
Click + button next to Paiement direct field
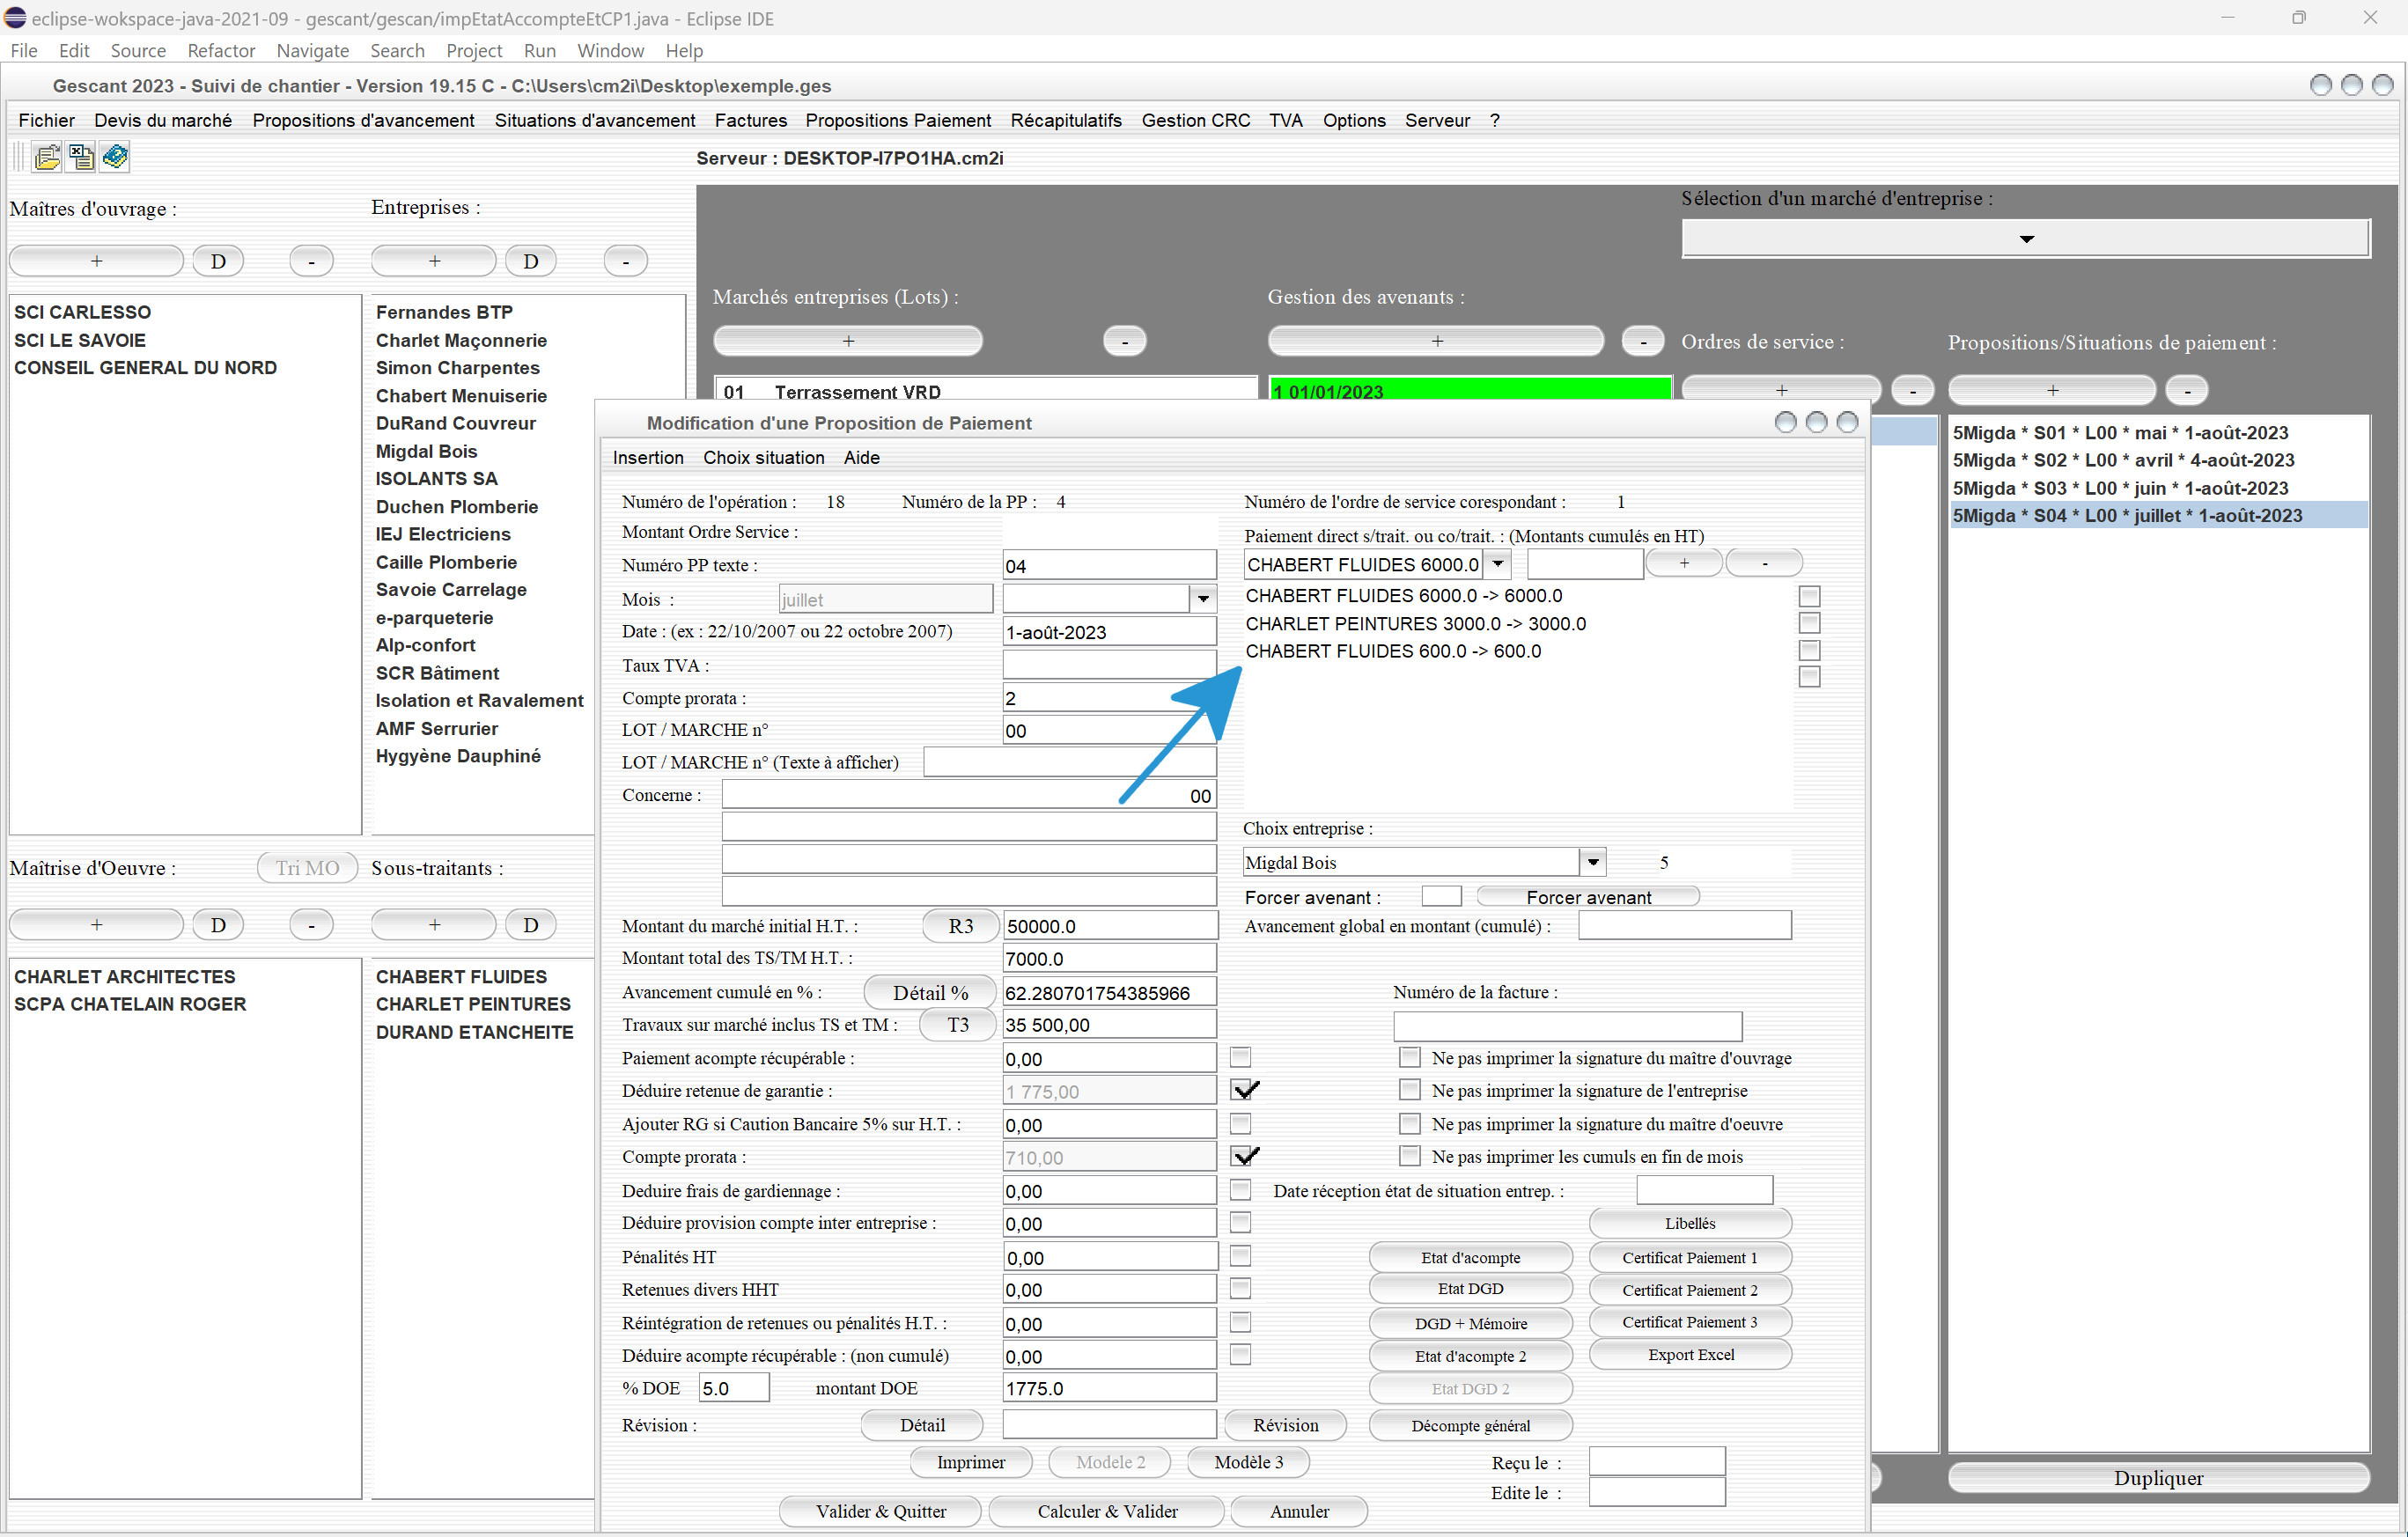pos(1684,563)
